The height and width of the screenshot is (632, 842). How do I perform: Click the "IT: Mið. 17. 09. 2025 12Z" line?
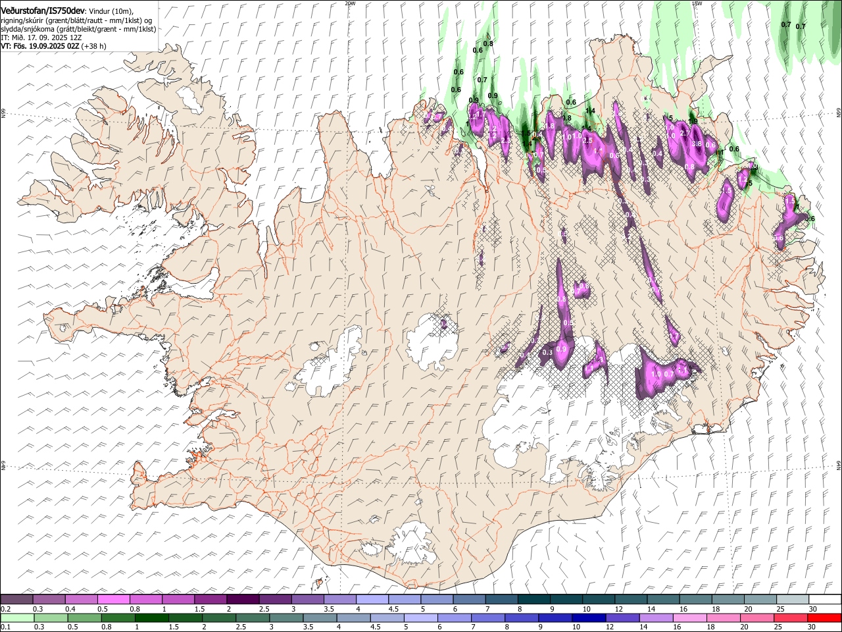(x=41, y=38)
